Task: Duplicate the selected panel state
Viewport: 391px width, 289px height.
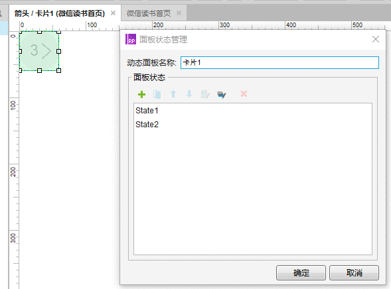Action: point(157,94)
